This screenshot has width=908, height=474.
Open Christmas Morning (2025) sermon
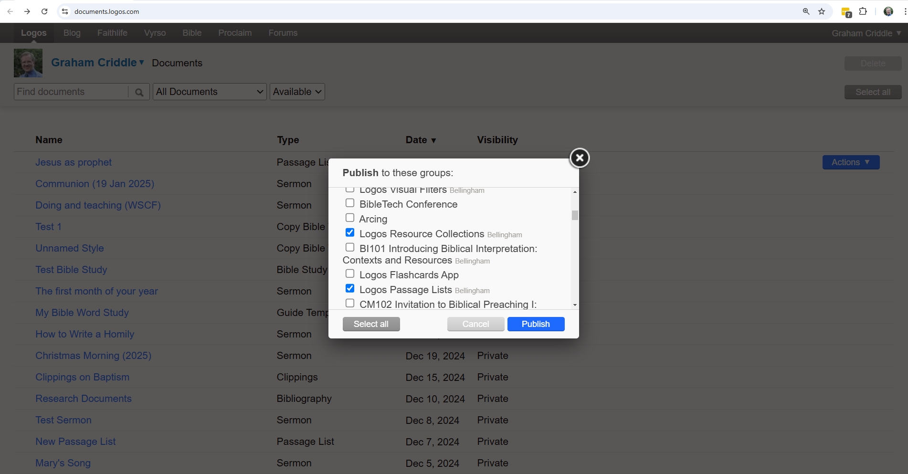click(x=93, y=356)
